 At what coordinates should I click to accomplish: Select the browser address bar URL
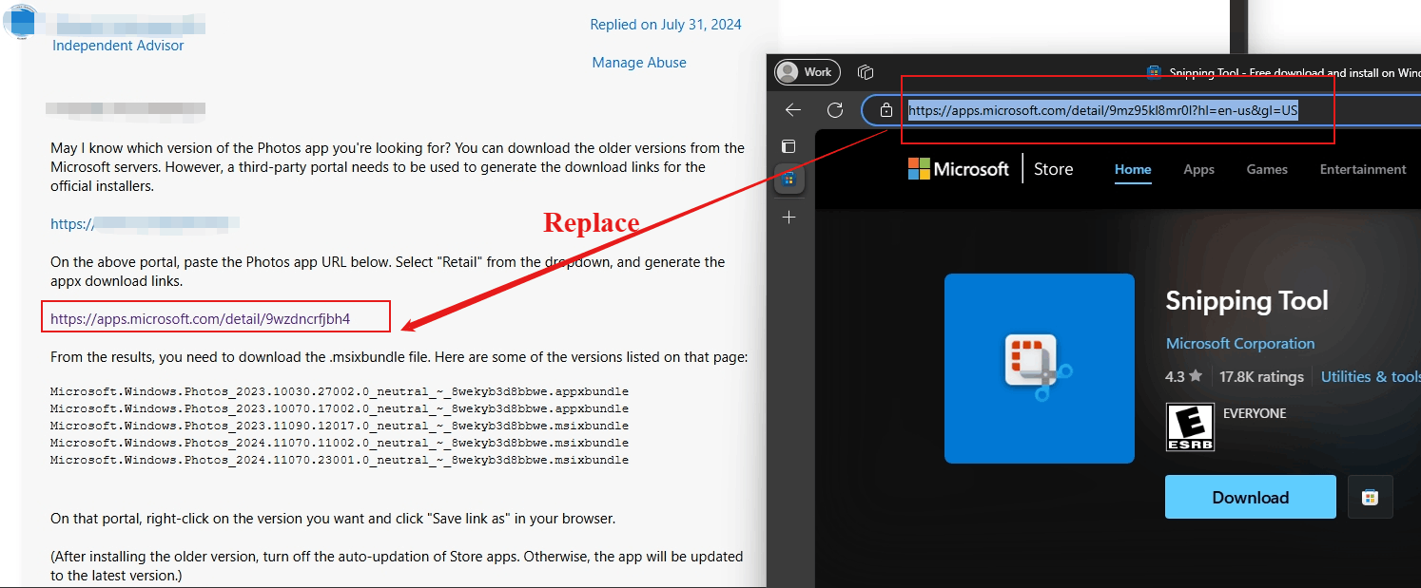click(x=1103, y=110)
